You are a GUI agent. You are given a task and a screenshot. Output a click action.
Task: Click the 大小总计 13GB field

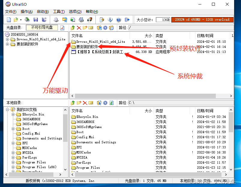coord(163,20)
